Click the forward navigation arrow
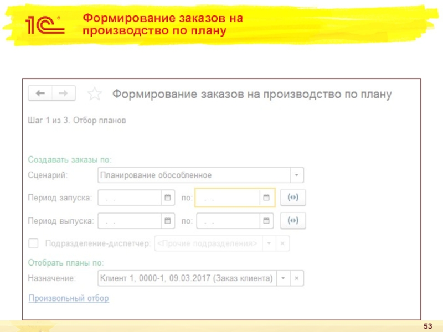The width and height of the screenshot is (443, 332). [64, 94]
